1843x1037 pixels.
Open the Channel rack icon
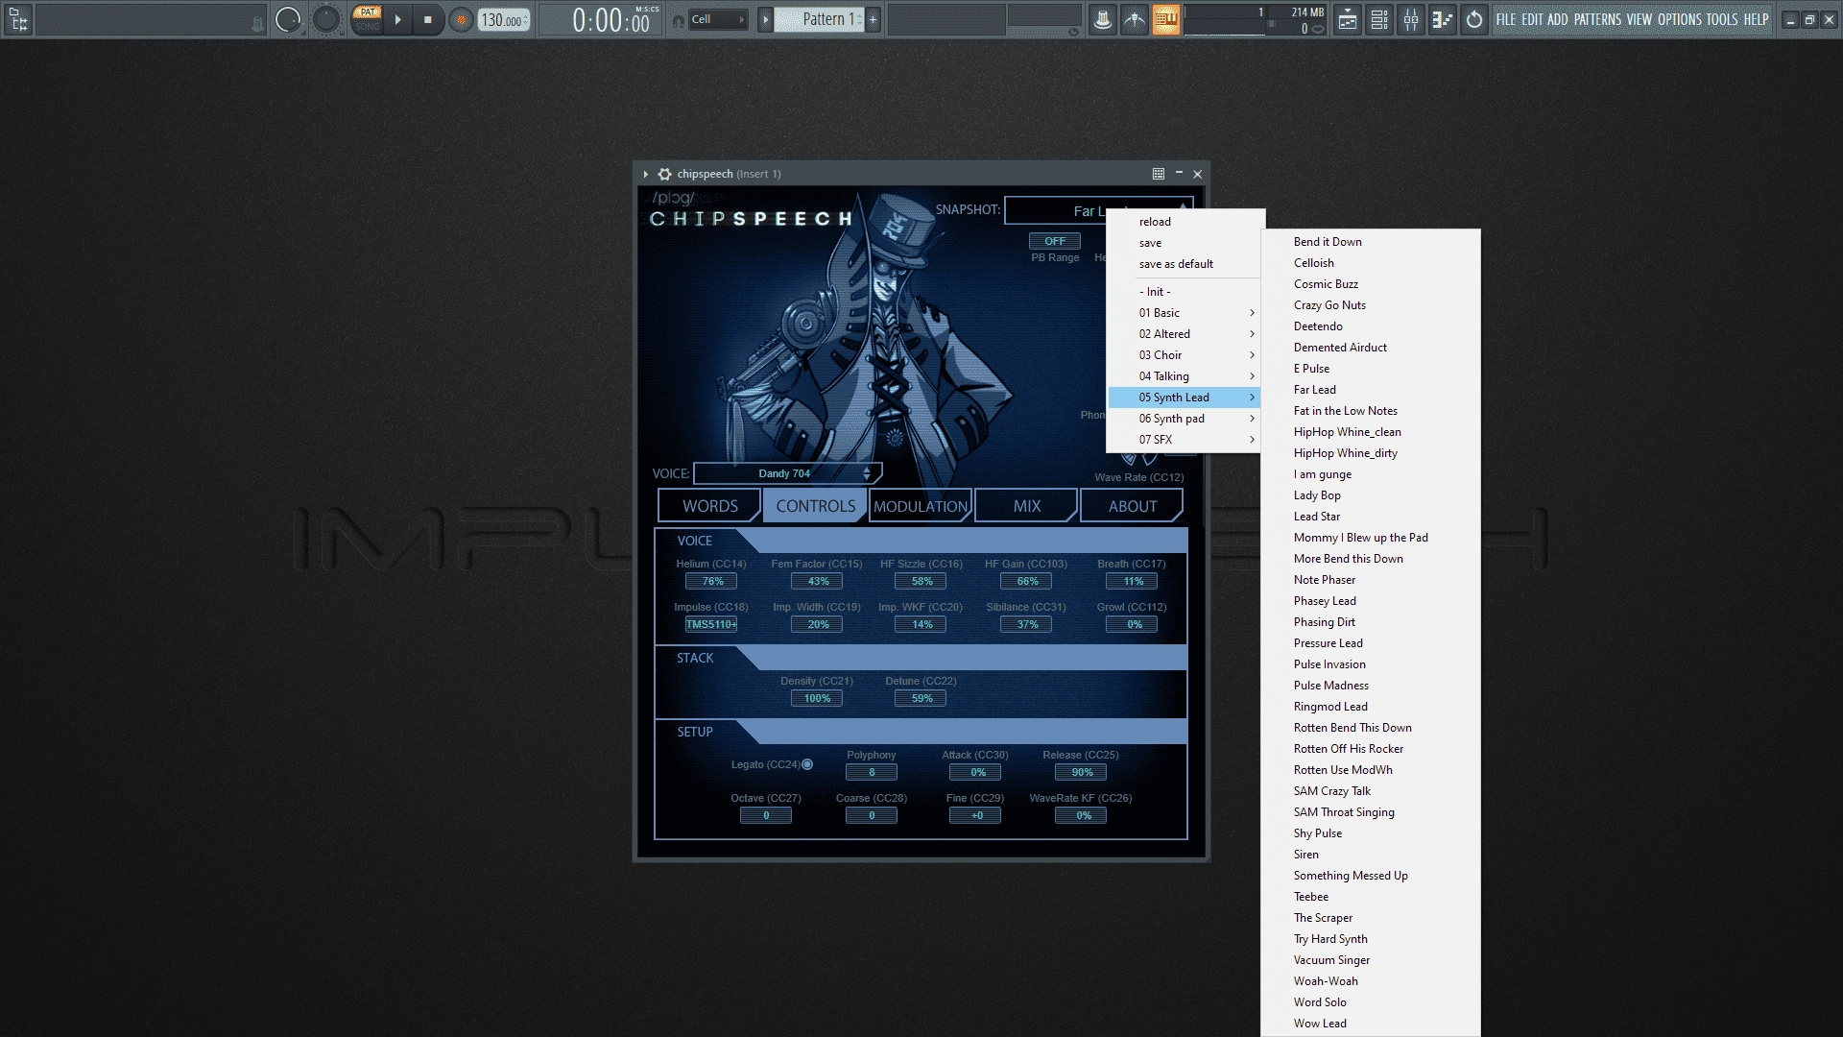[1379, 19]
